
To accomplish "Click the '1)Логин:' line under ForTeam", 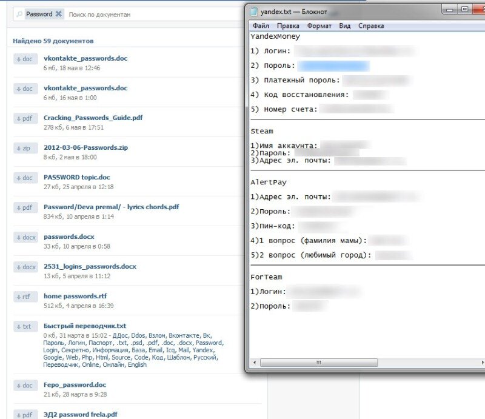I will tap(268, 292).
